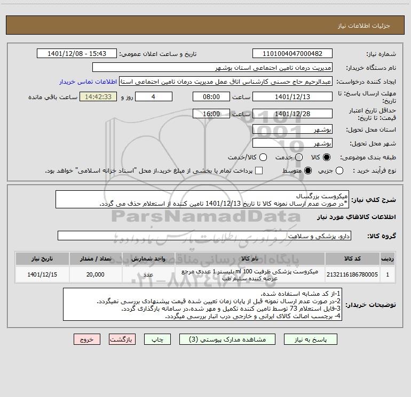Click the deadline time field 08:00
Viewport: 411px width, 397px height.
coord(211,96)
